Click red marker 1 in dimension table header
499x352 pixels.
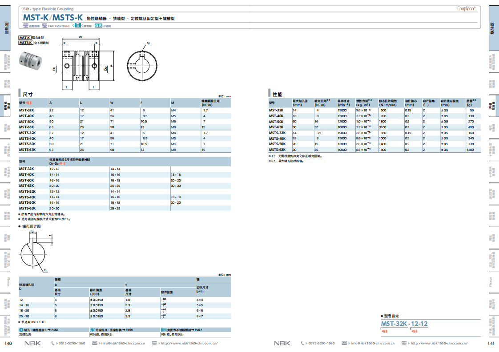click(29, 103)
